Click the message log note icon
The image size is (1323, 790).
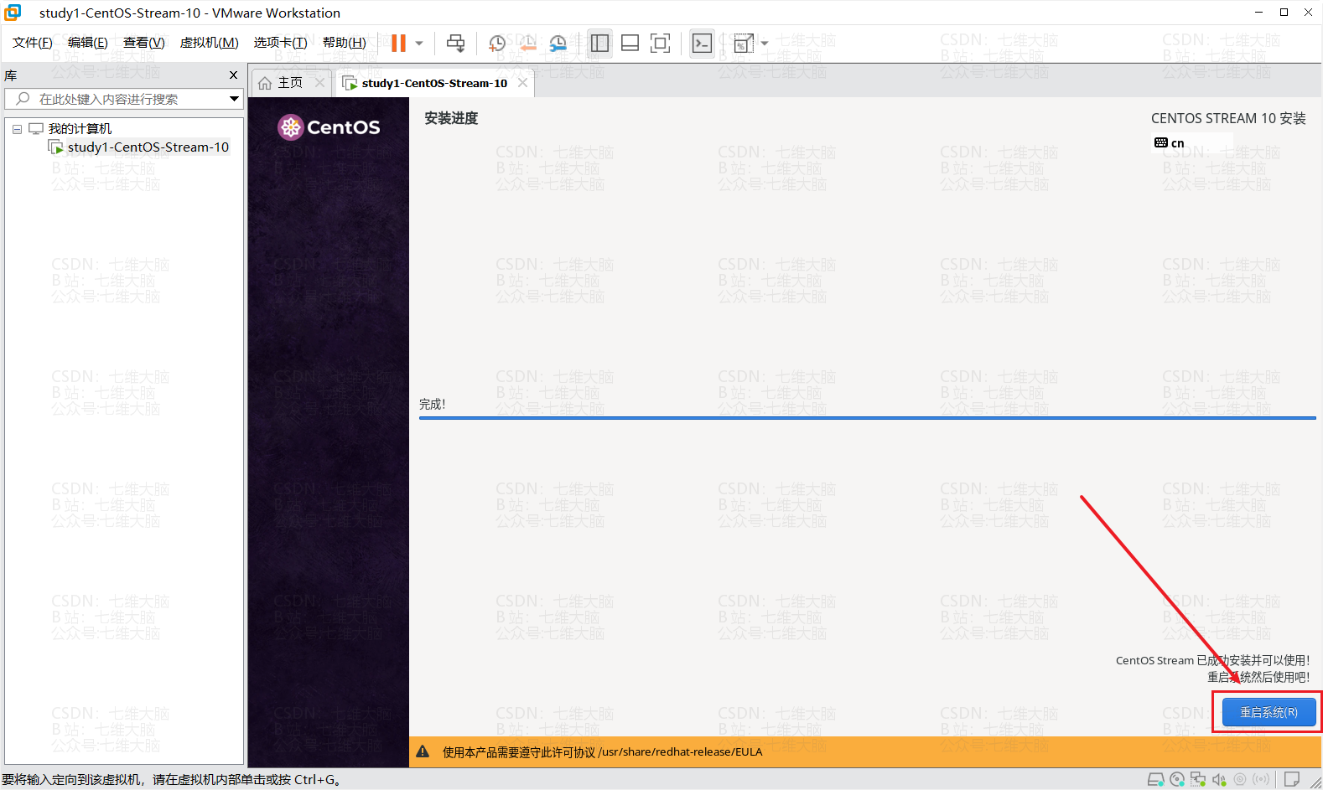[1292, 779]
